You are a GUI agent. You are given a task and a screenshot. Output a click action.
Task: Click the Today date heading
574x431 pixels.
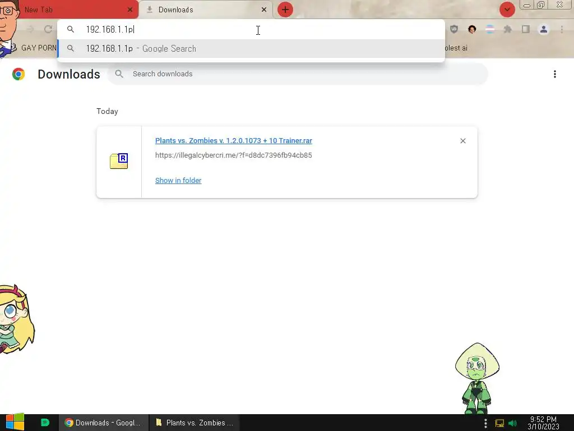[107, 112]
